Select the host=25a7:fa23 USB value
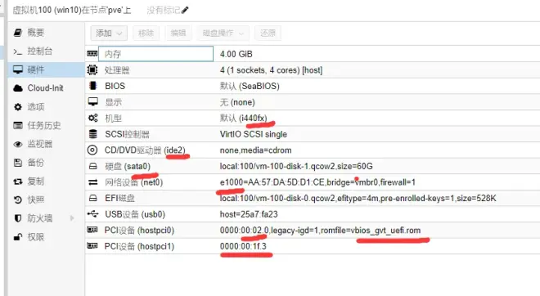Viewport: 540px width, 296px height. pyautogui.click(x=249, y=214)
